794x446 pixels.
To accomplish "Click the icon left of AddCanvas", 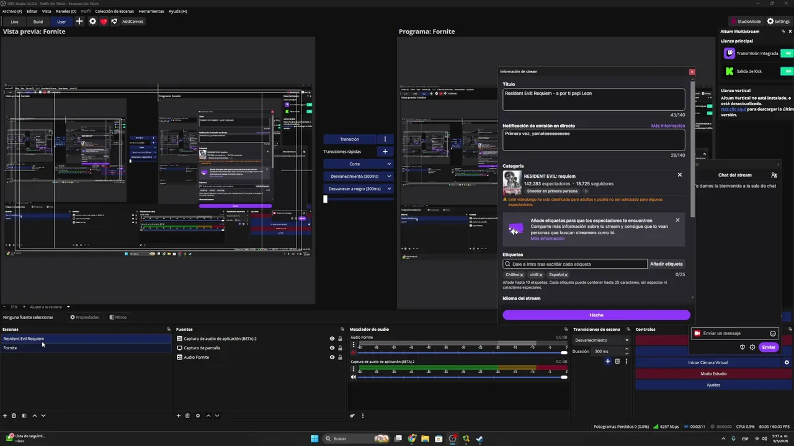I will tap(114, 21).
